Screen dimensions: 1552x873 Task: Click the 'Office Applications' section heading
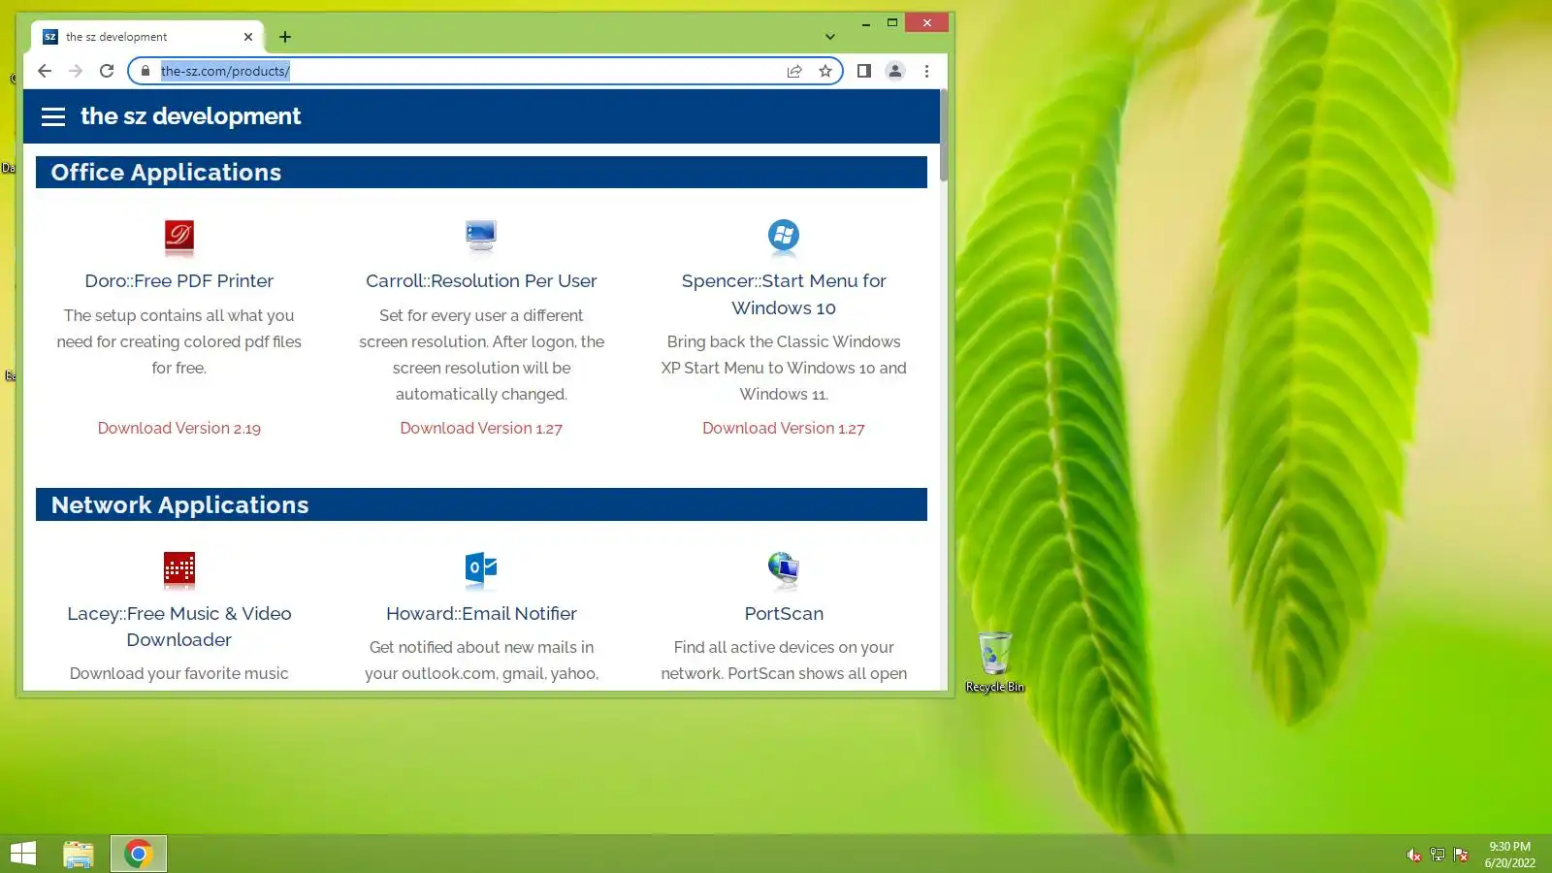[166, 173]
